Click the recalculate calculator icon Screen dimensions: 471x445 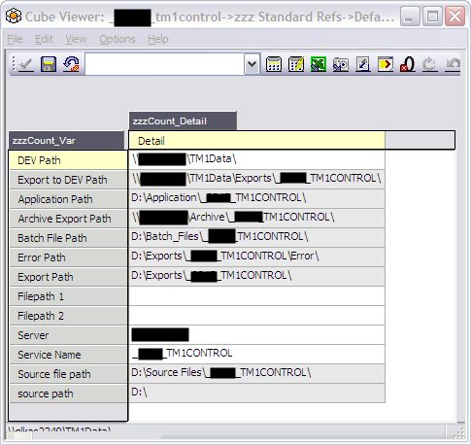click(274, 64)
